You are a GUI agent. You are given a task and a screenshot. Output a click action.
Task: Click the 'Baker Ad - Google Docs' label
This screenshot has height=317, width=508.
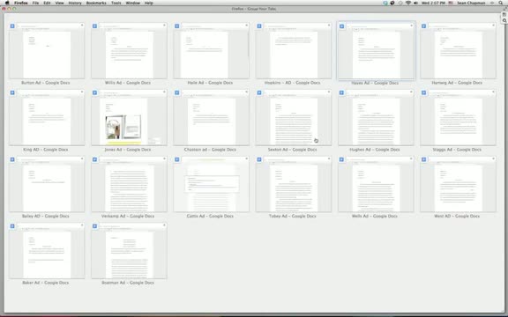[x=45, y=283]
